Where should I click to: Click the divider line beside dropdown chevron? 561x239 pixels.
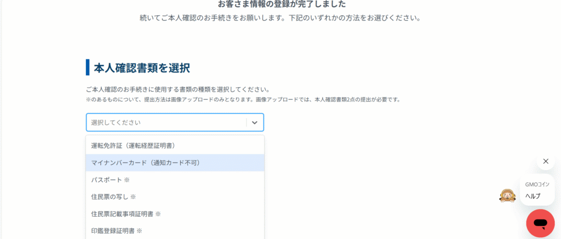pos(247,123)
